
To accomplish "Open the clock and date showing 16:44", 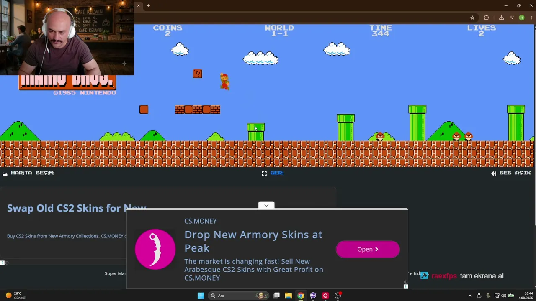I will tap(526, 296).
